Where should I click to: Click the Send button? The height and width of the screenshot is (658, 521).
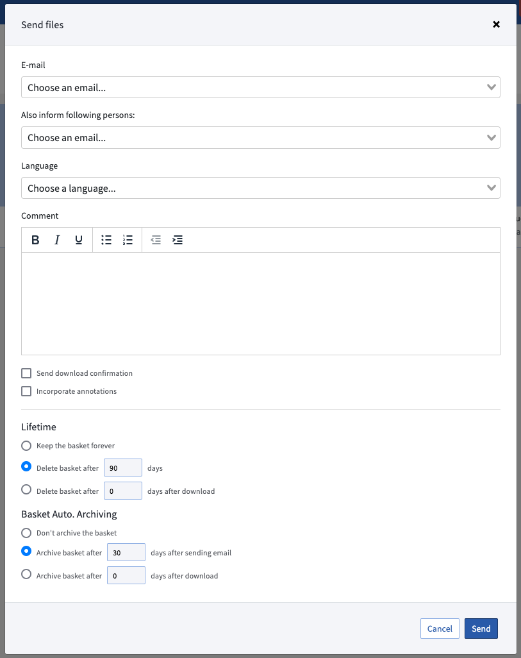point(481,628)
